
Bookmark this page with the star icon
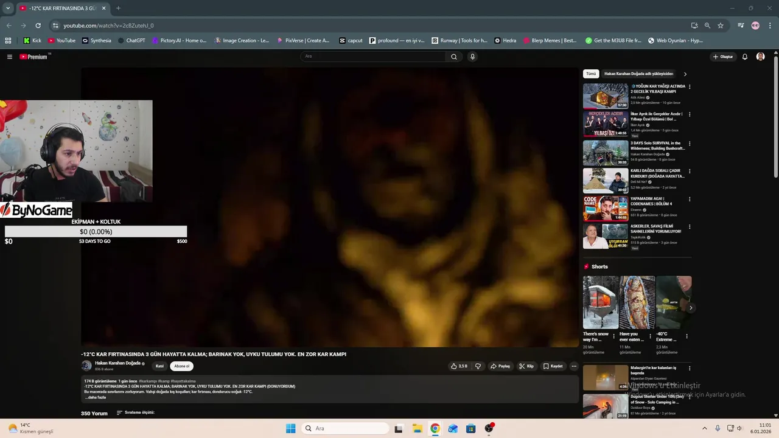pyautogui.click(x=721, y=26)
